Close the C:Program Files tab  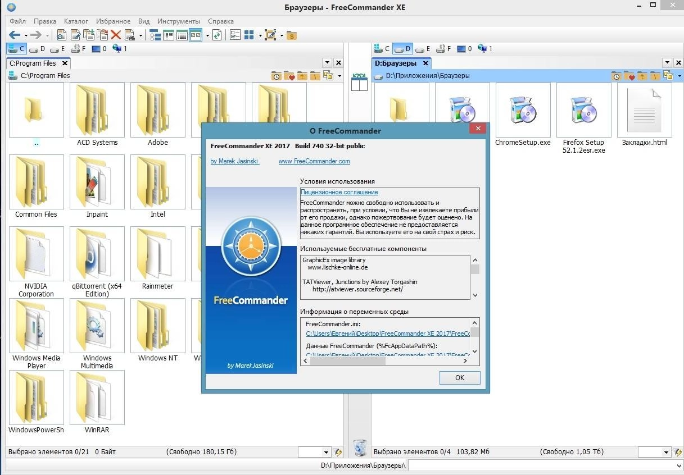(65, 63)
